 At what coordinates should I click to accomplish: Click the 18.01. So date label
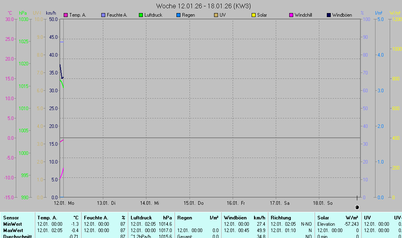[x=323, y=203]
